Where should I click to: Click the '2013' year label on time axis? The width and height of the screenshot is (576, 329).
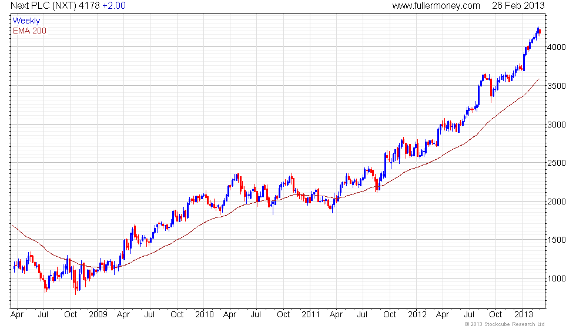tap(524, 315)
